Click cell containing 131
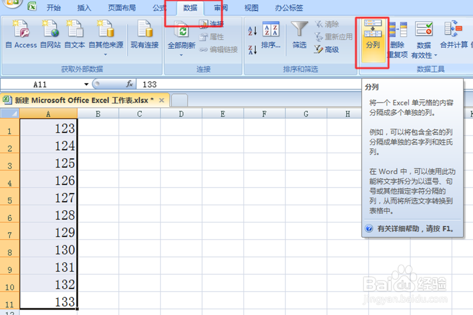 click(49, 266)
